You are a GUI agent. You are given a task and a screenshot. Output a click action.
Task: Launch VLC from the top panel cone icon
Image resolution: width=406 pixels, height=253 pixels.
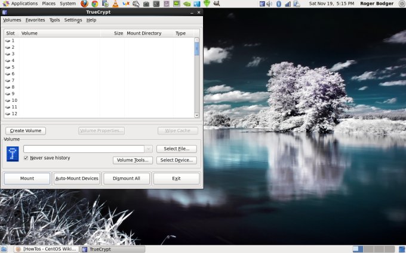115,4
